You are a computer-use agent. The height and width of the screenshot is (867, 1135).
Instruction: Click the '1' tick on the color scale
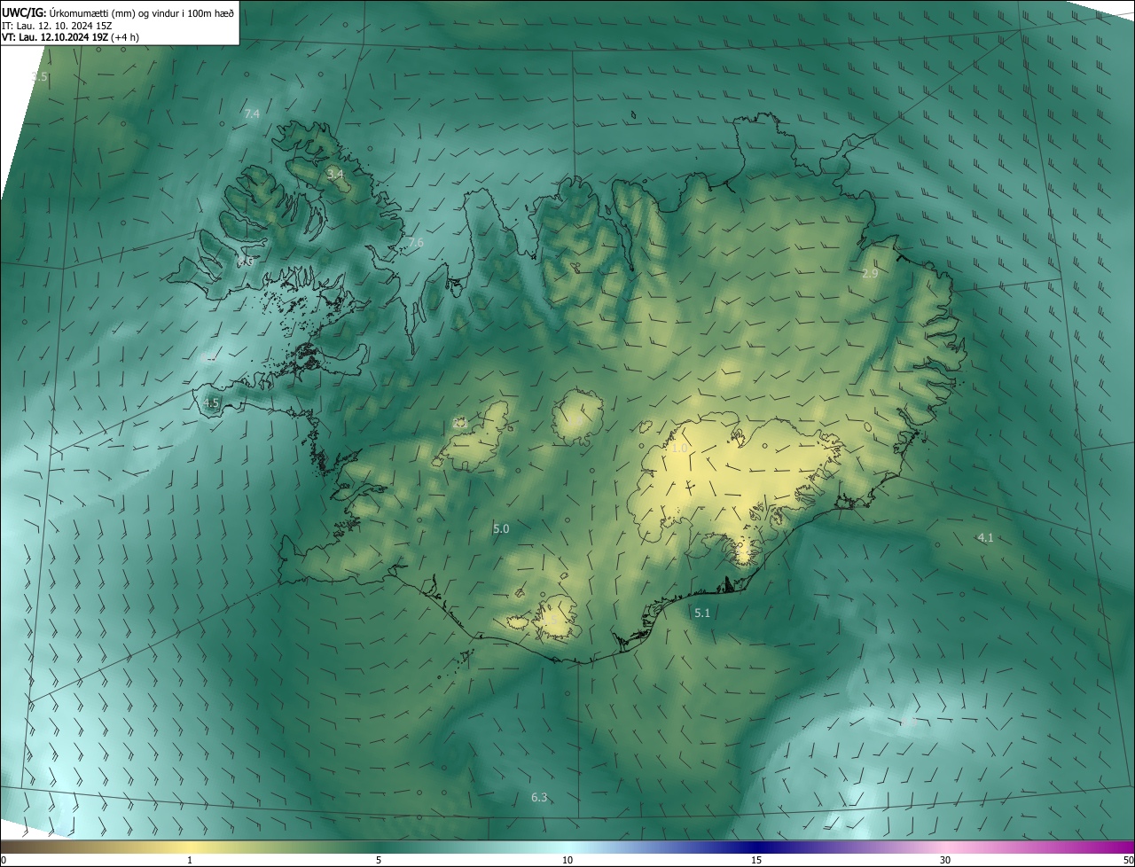coord(190,860)
